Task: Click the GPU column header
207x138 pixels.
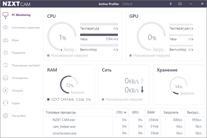Action: 135,113
